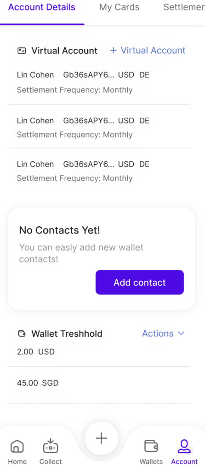Select the Account profile icon
205x471 pixels.
coord(184,446)
